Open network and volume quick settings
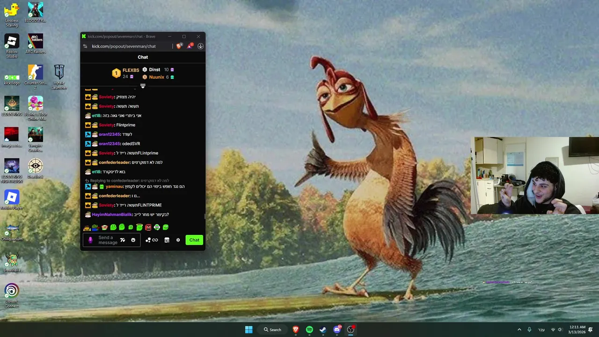599x337 pixels. (556, 330)
